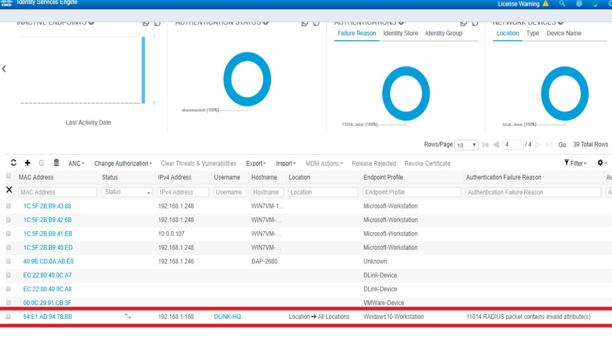This screenshot has width=612, height=344.
Task: Click the License Warning text
Action: tap(518, 4)
